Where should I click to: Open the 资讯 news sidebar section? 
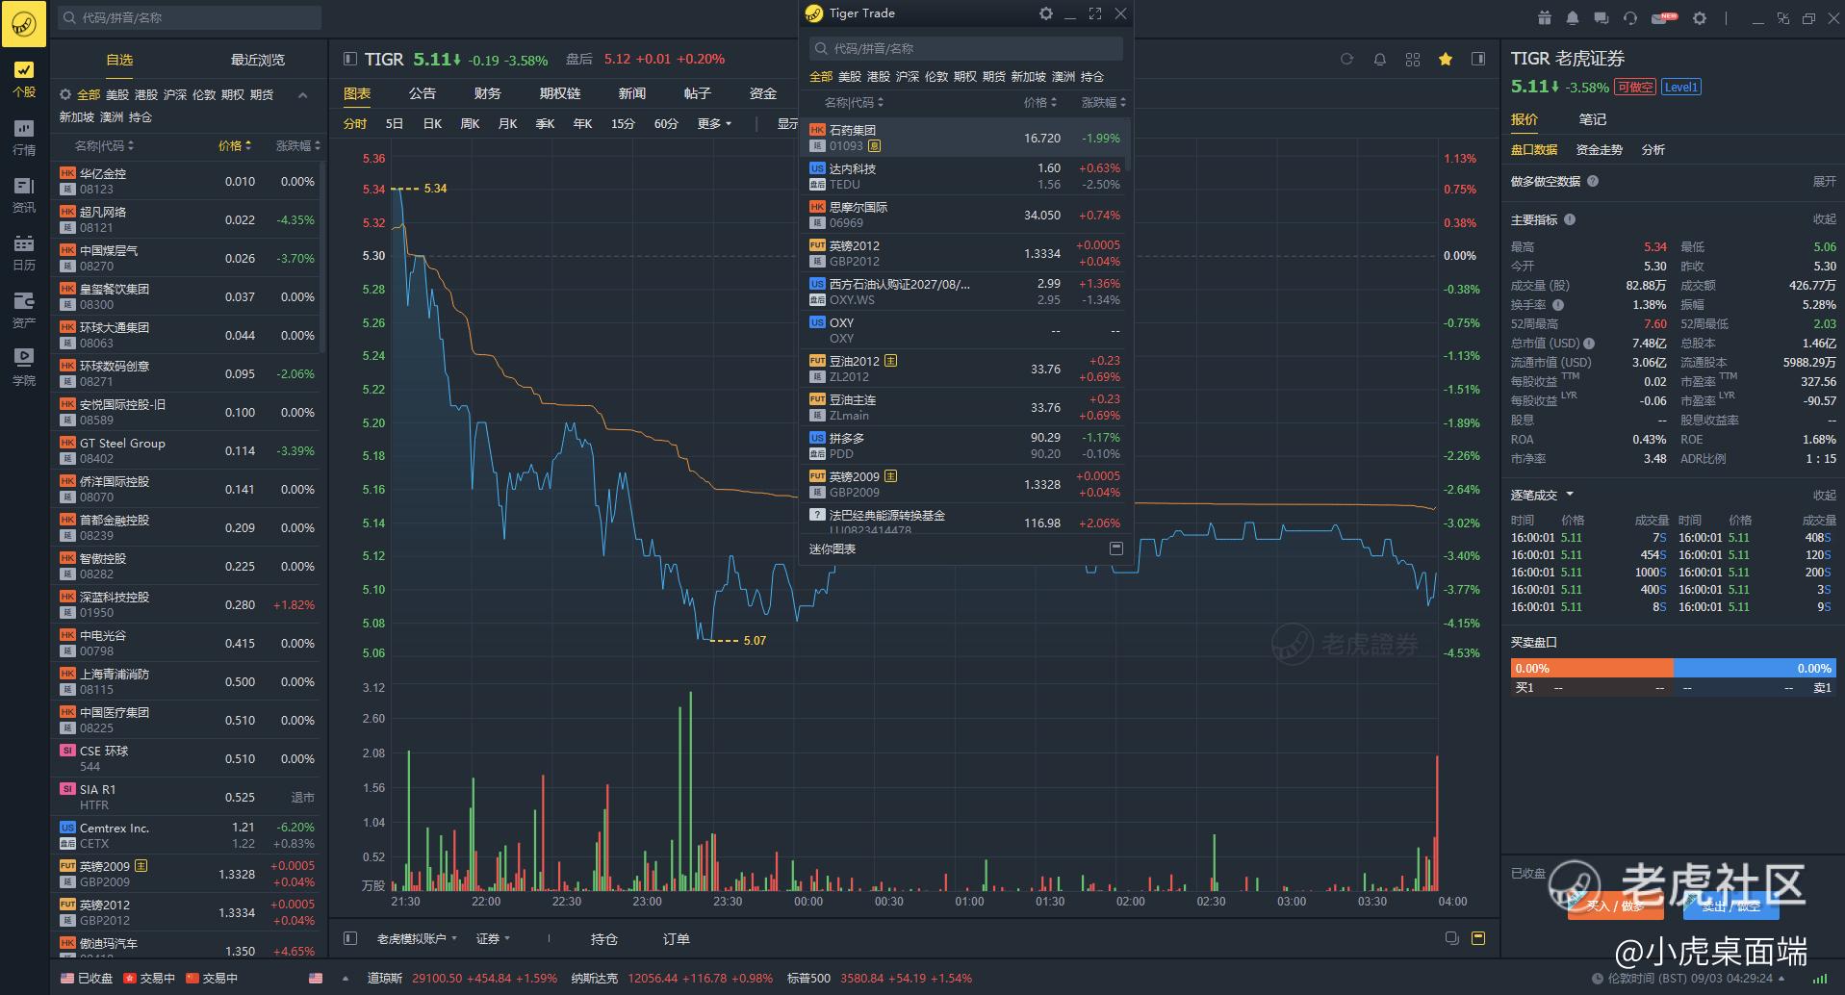24,195
